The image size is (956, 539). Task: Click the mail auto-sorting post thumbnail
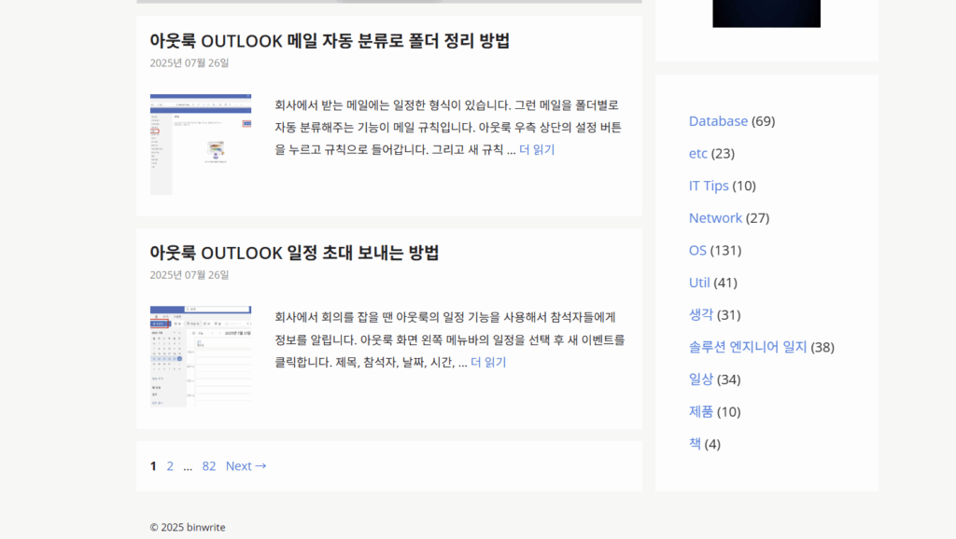[x=201, y=143]
